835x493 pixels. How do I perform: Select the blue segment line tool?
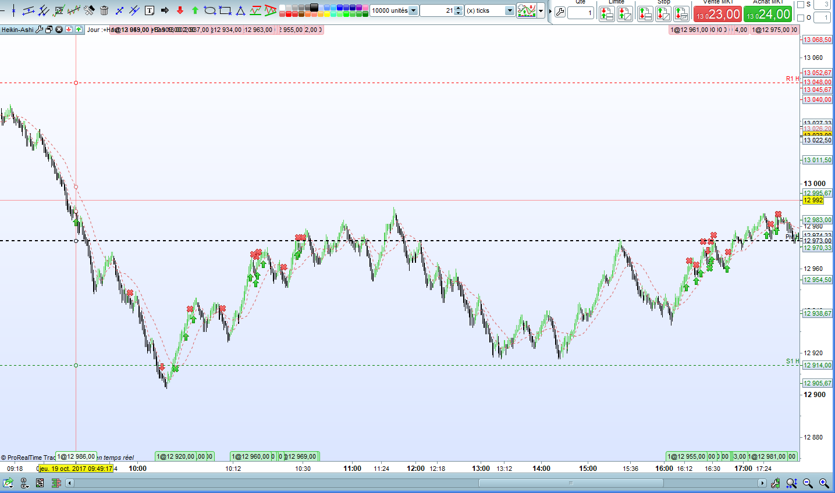(x=119, y=10)
